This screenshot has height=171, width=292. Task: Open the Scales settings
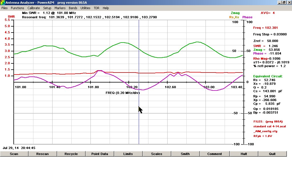(157, 154)
